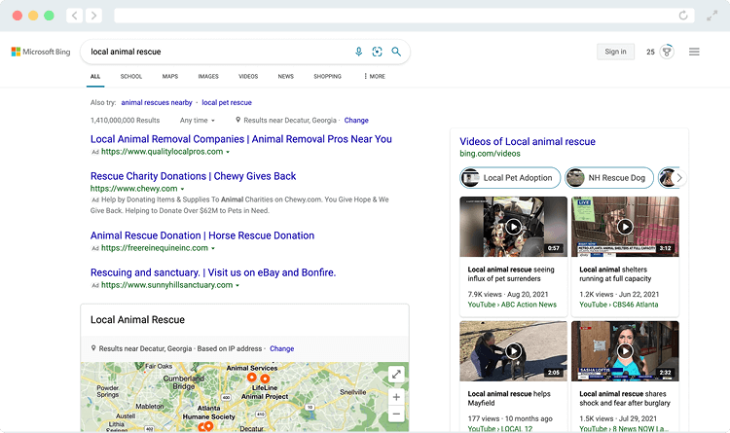Expand sunnyhillsanctuary.com URL dropdown arrow

coord(237,285)
